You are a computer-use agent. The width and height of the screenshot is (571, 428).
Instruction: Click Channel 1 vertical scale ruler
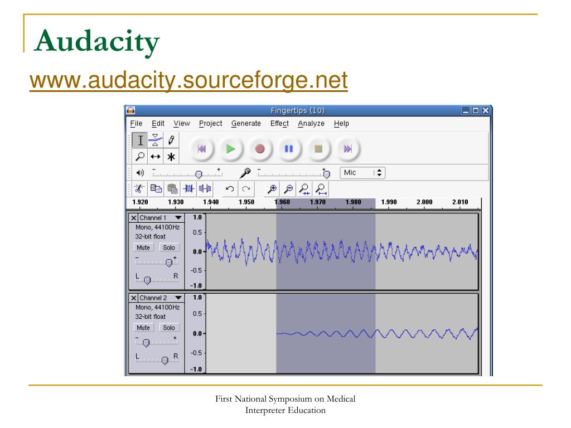point(196,251)
